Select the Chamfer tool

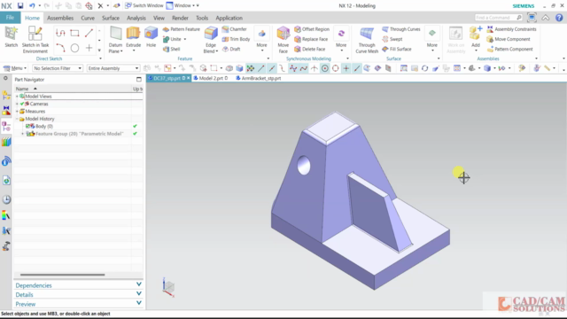coord(234,29)
